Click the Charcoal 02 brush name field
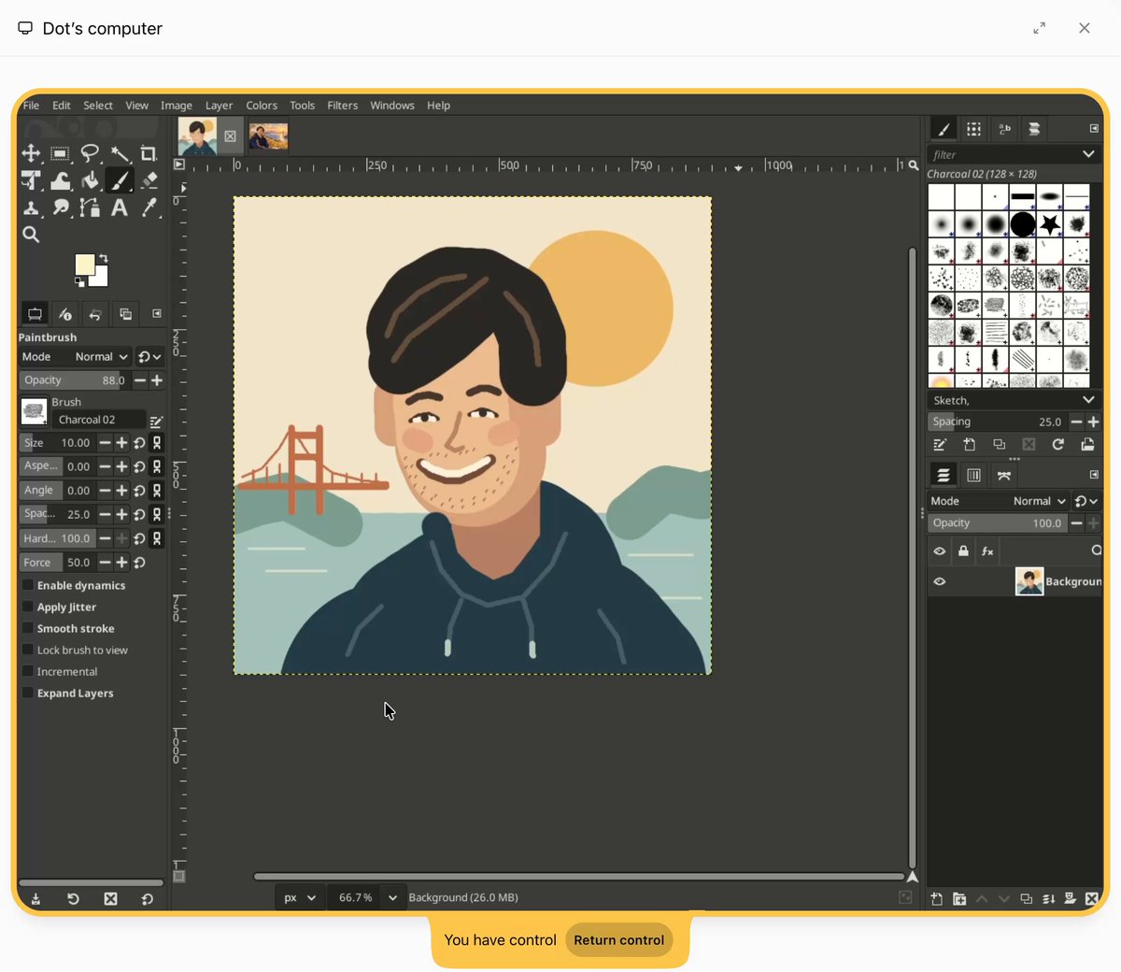The height and width of the screenshot is (972, 1121). pyautogui.click(x=98, y=420)
